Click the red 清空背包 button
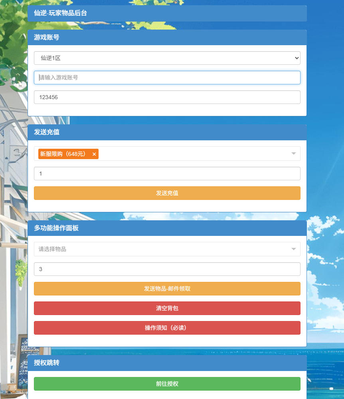 167,308
